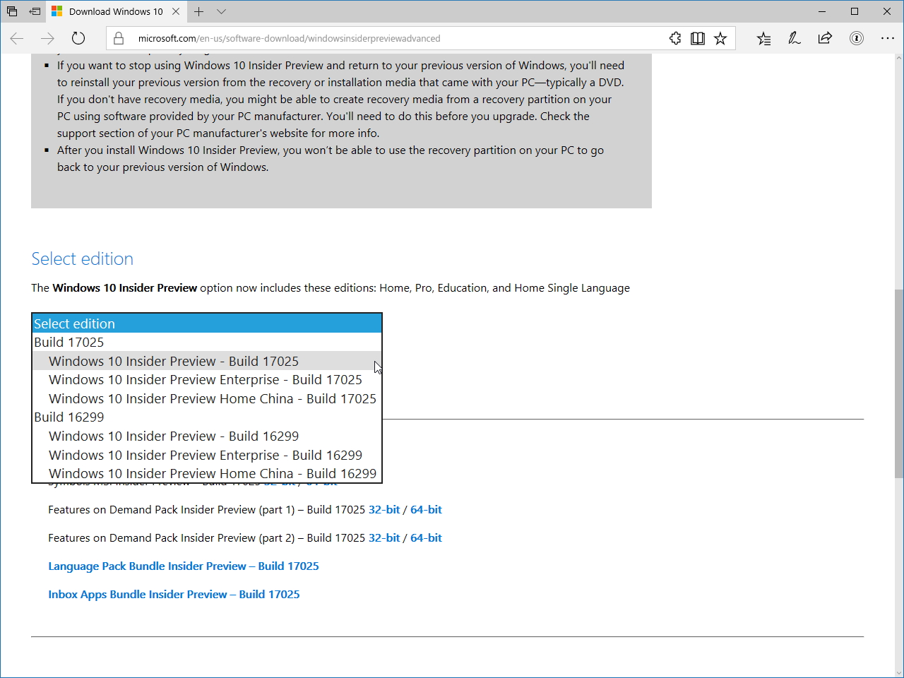Share this page

(x=825, y=38)
